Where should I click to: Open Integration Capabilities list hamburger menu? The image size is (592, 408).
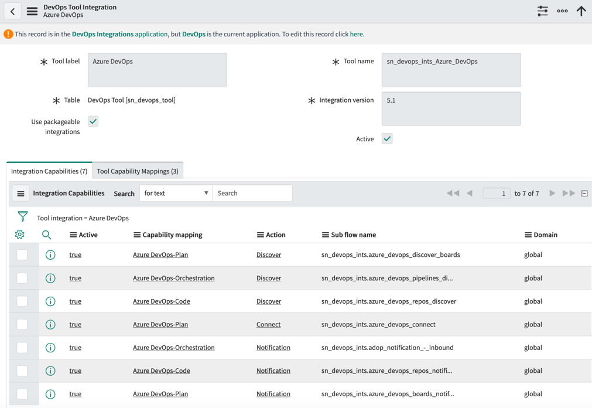[20, 193]
